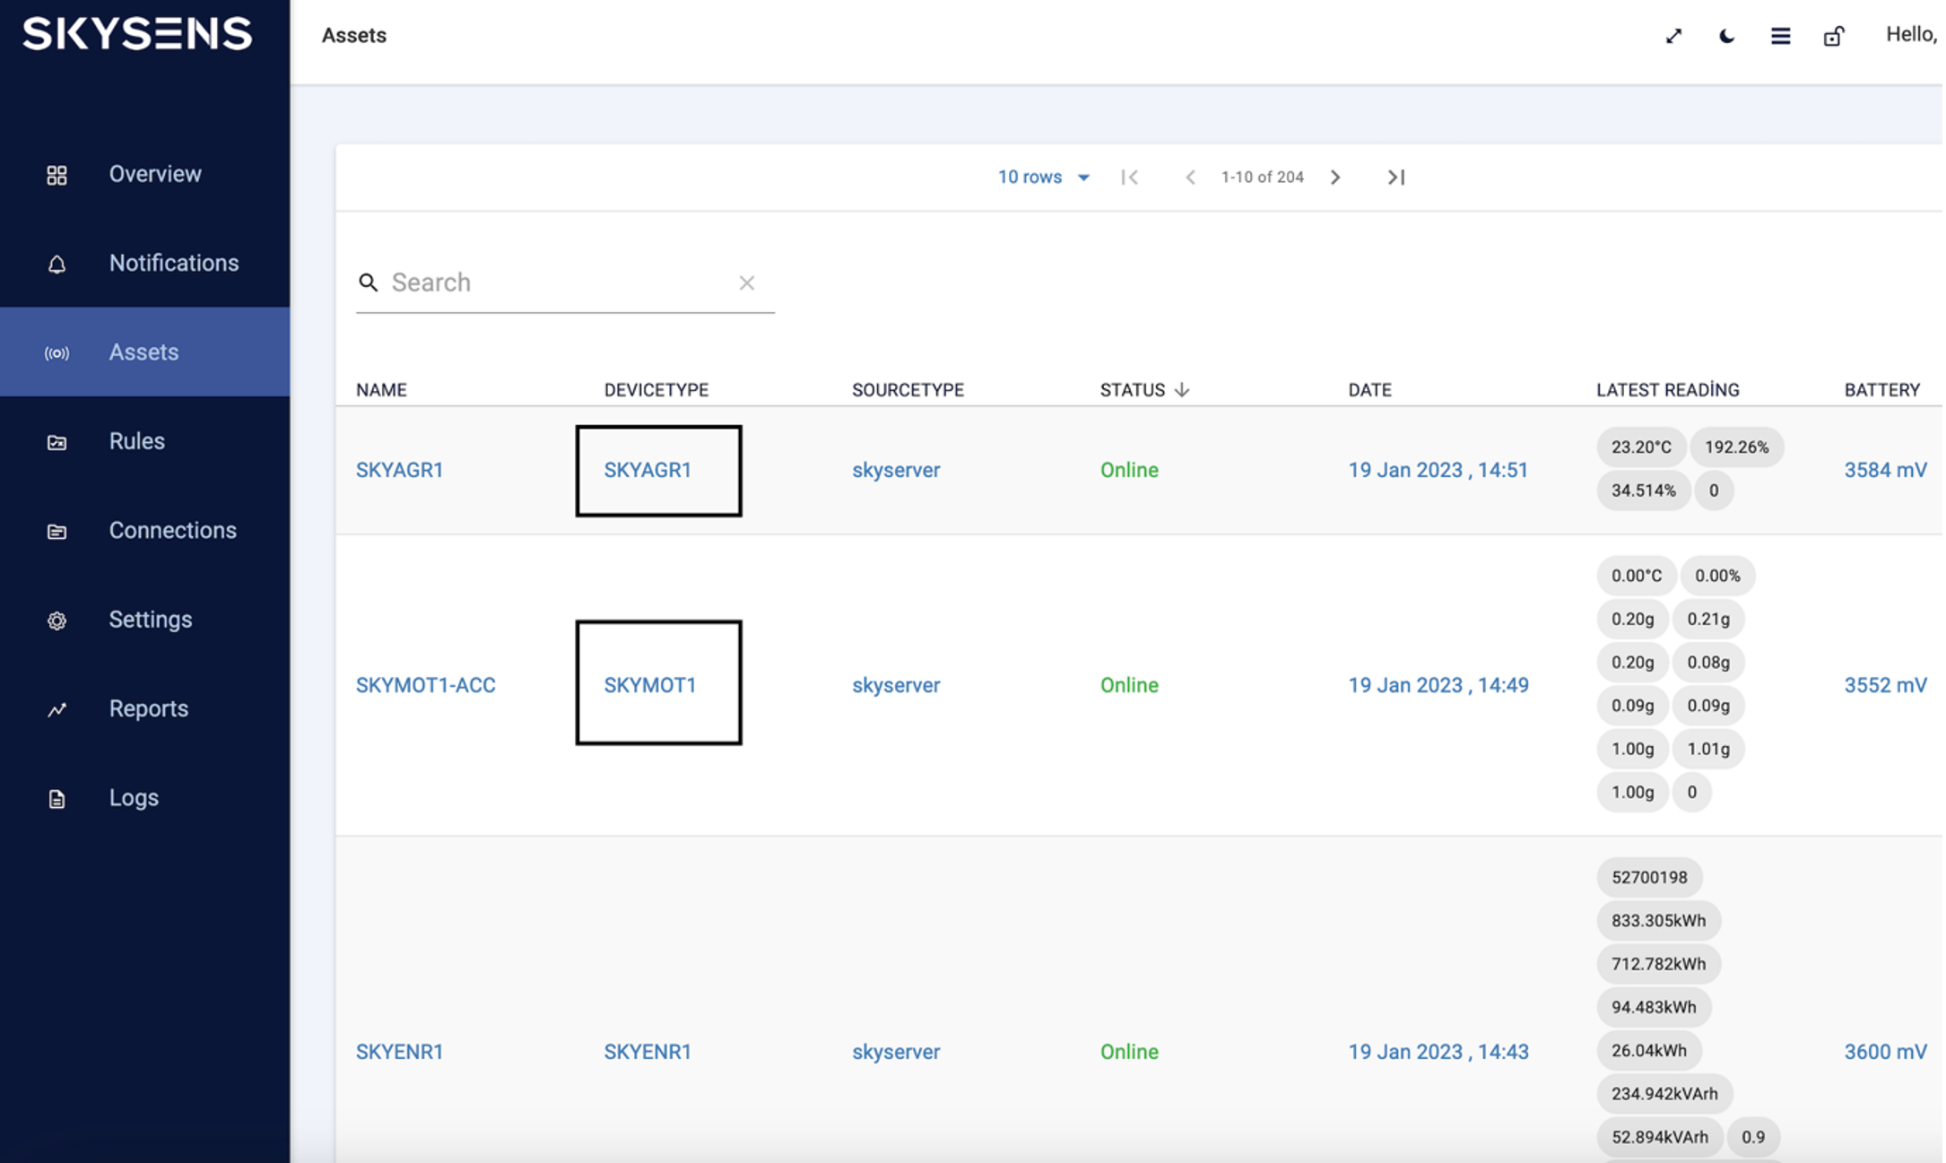Navigate to Connections page
Viewport: 1946px width, 1163px height.
click(x=172, y=531)
